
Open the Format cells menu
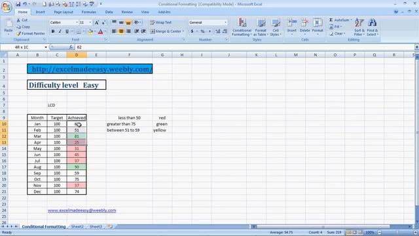coord(318,26)
